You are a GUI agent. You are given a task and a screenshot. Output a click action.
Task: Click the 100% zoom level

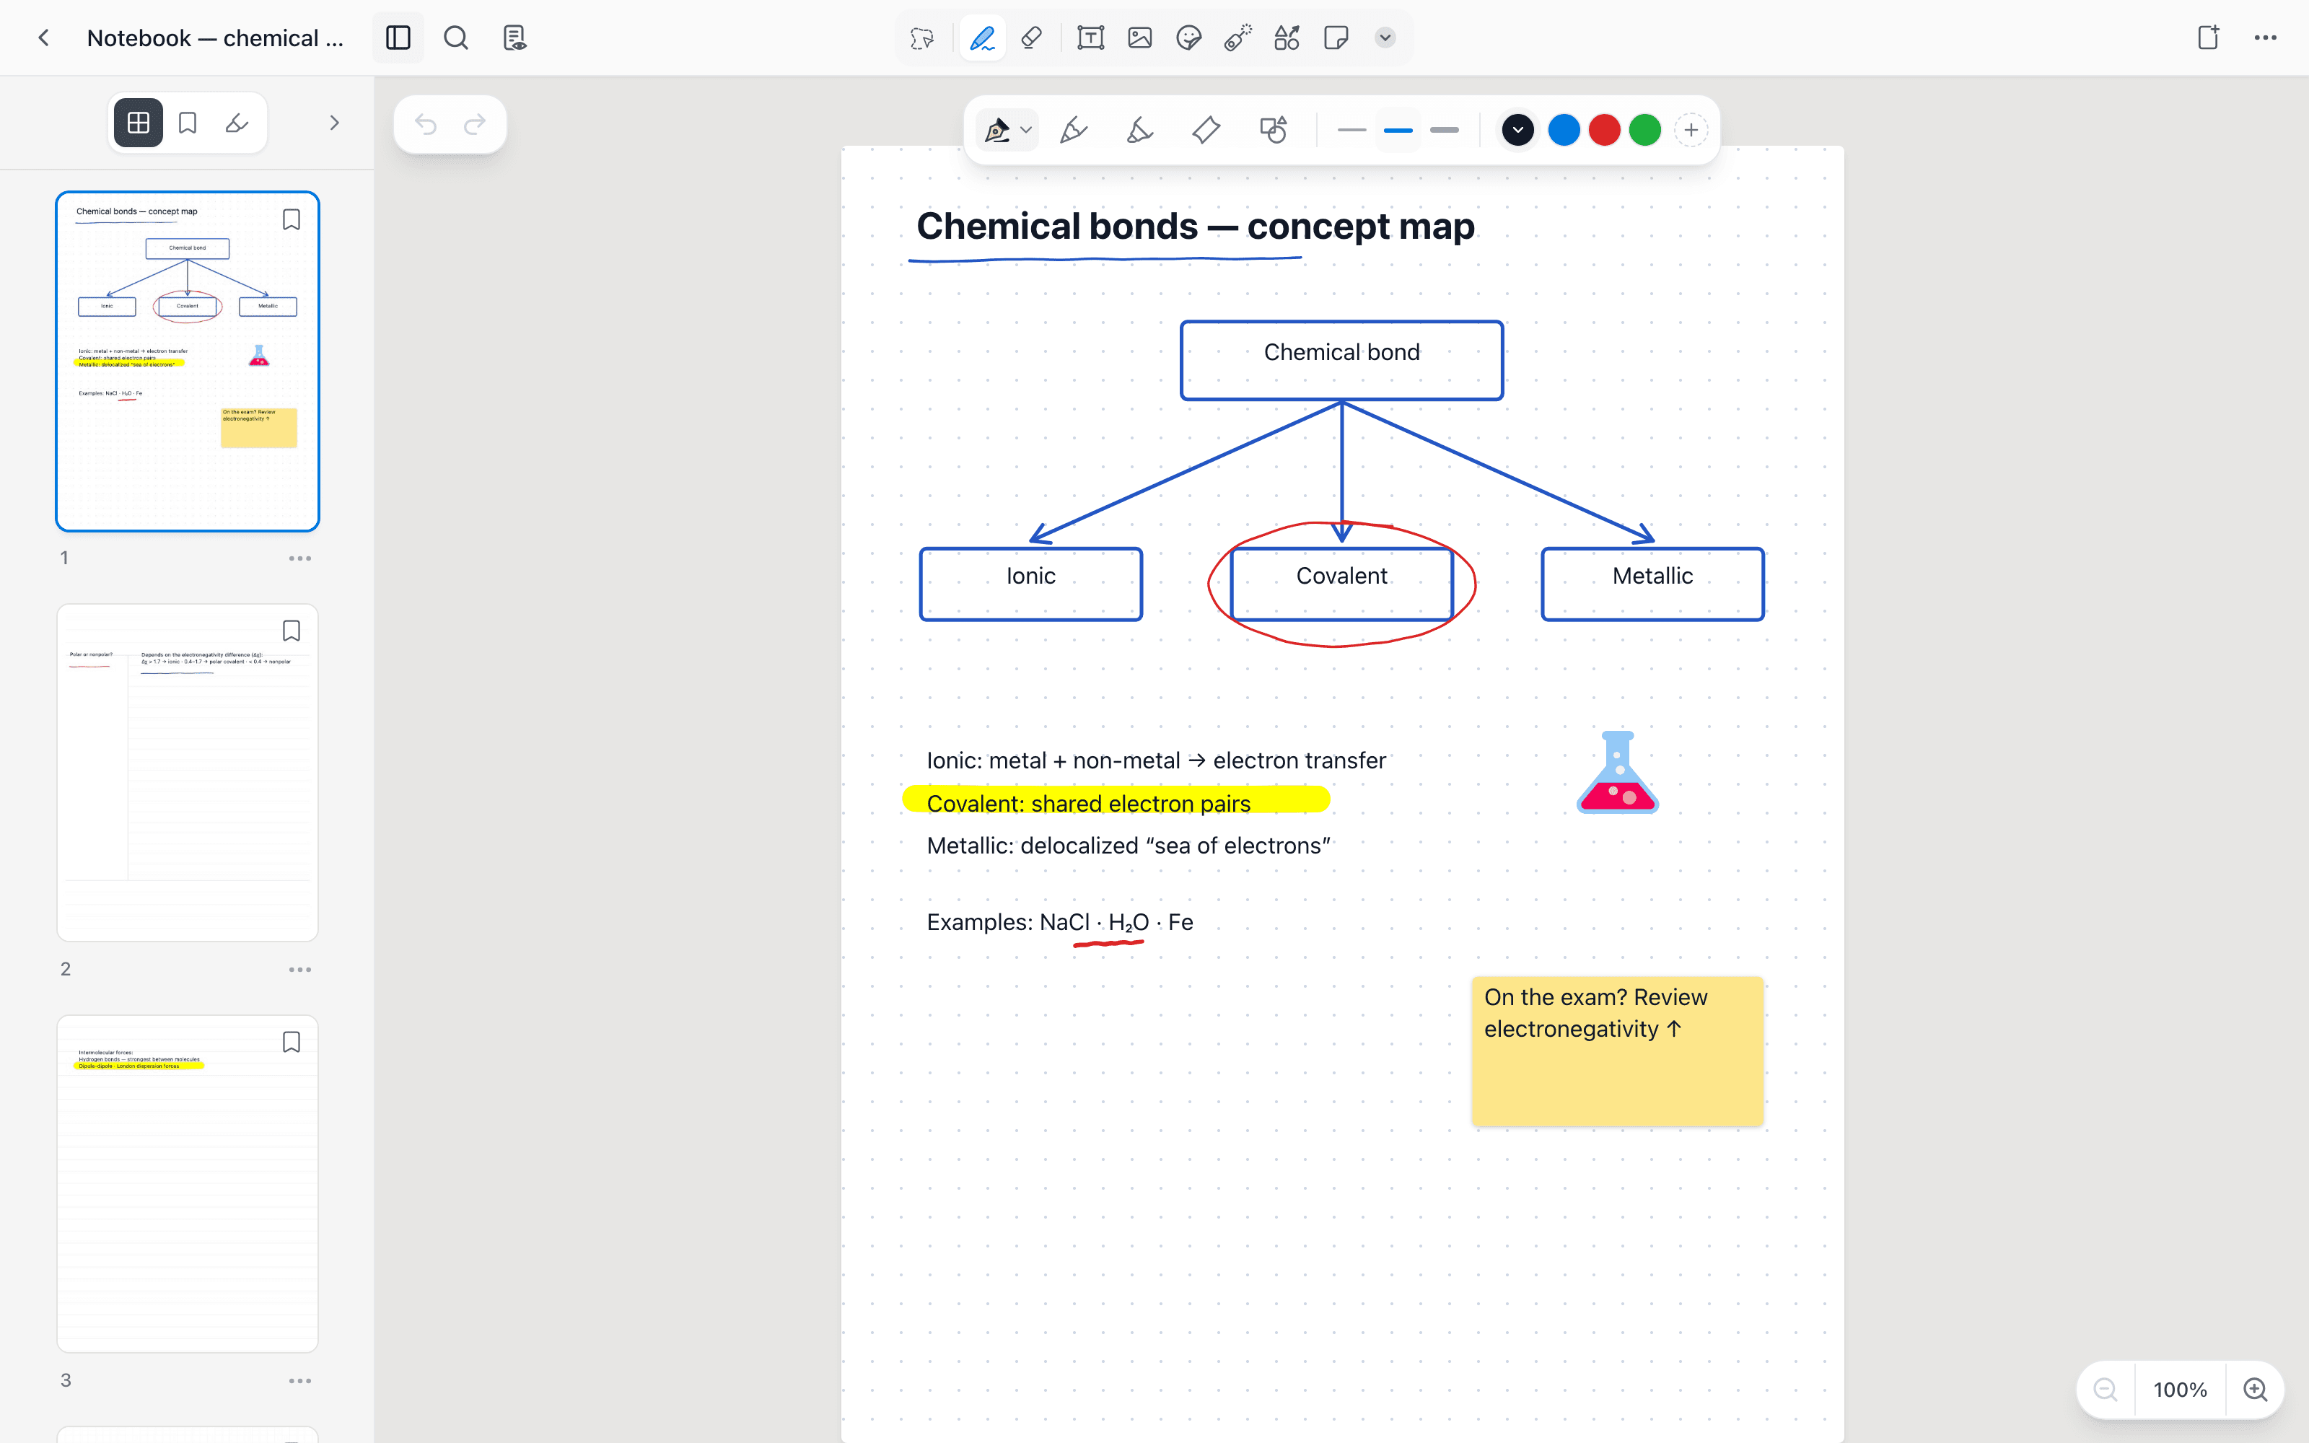(2180, 1390)
